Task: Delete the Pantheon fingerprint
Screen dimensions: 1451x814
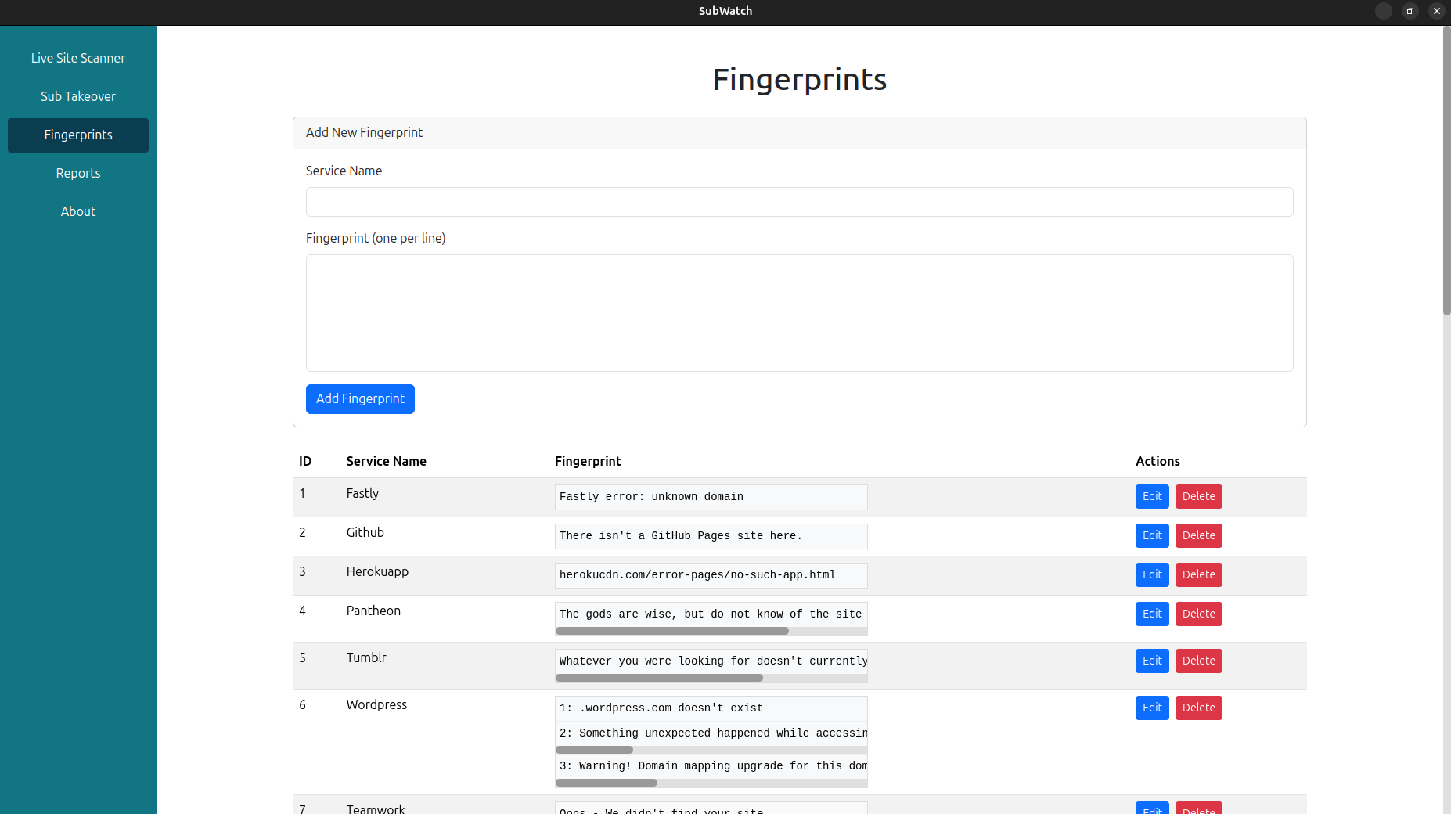Action: pos(1198,614)
